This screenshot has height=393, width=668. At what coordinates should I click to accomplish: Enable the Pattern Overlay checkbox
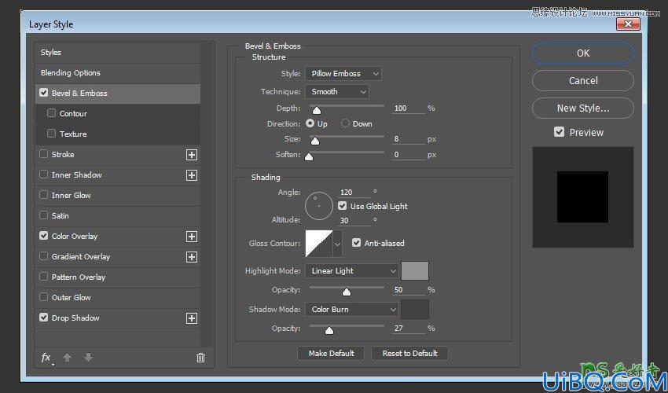(x=43, y=277)
